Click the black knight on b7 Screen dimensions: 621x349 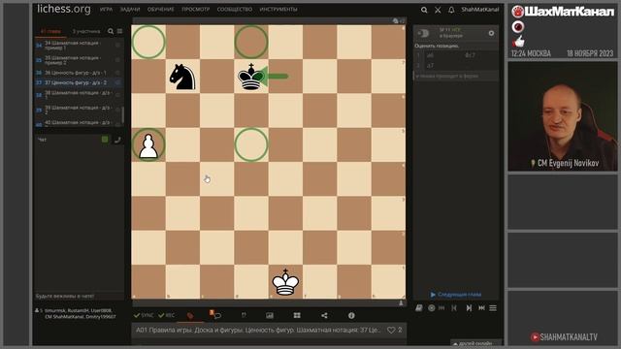[182, 77]
